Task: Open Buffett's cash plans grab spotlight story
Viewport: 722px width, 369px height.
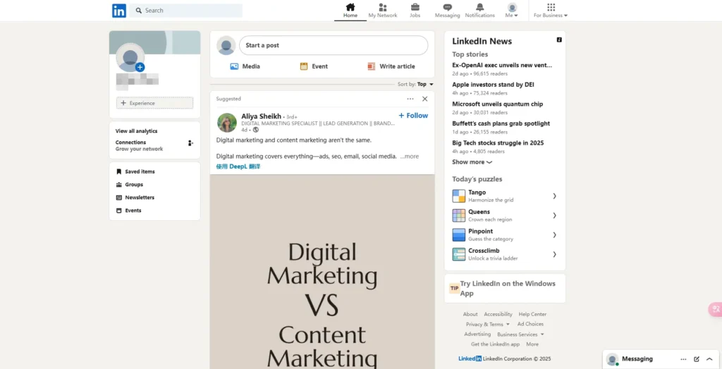Action: [x=501, y=123]
